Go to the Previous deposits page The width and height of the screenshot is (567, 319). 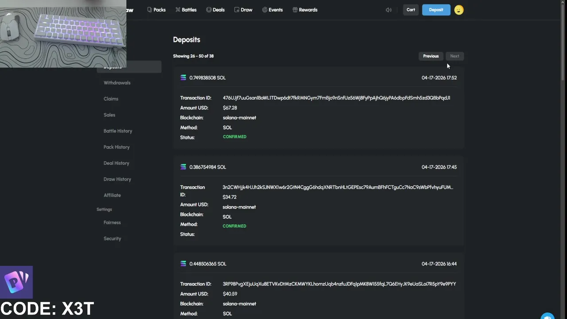[x=431, y=56]
